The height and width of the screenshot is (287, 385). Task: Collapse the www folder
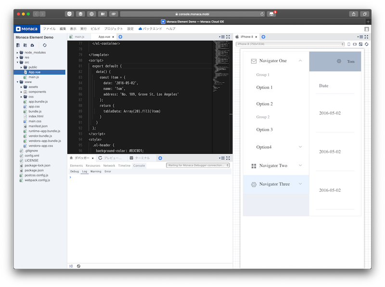(17, 82)
